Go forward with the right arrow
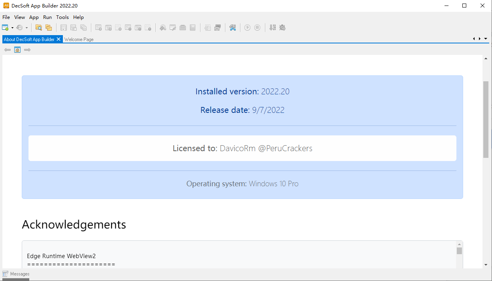 pyautogui.click(x=27, y=50)
